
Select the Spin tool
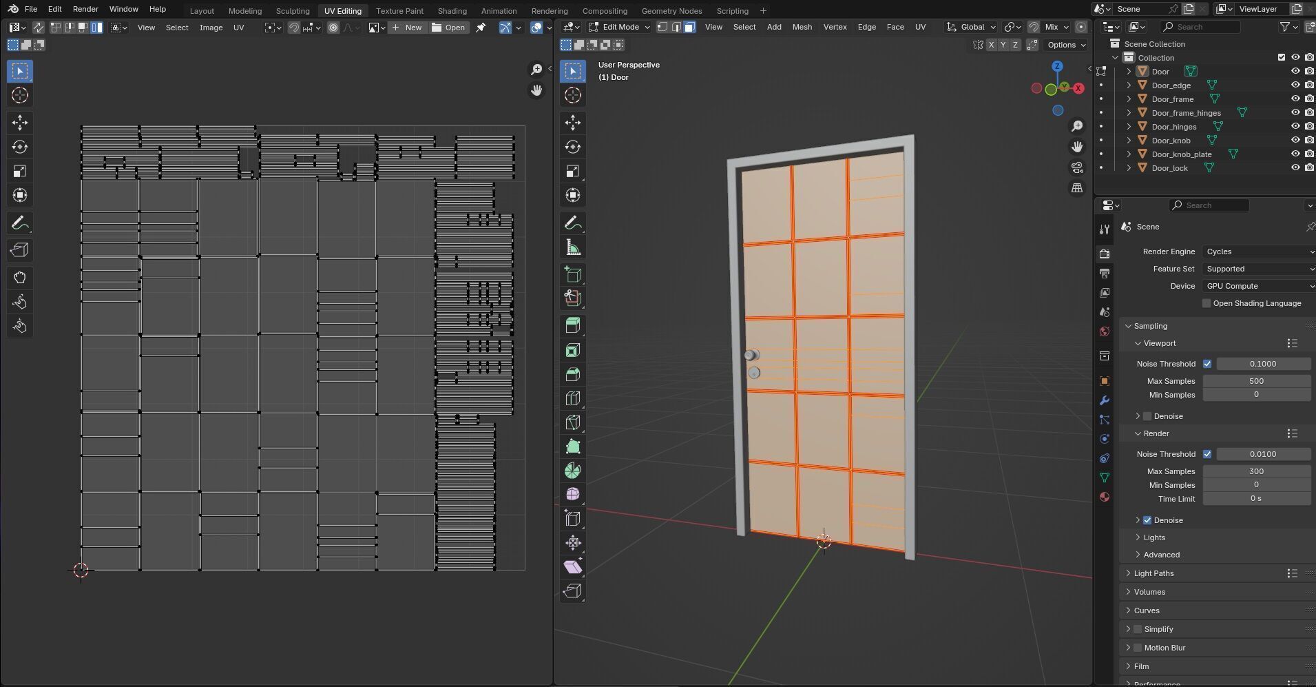(573, 471)
